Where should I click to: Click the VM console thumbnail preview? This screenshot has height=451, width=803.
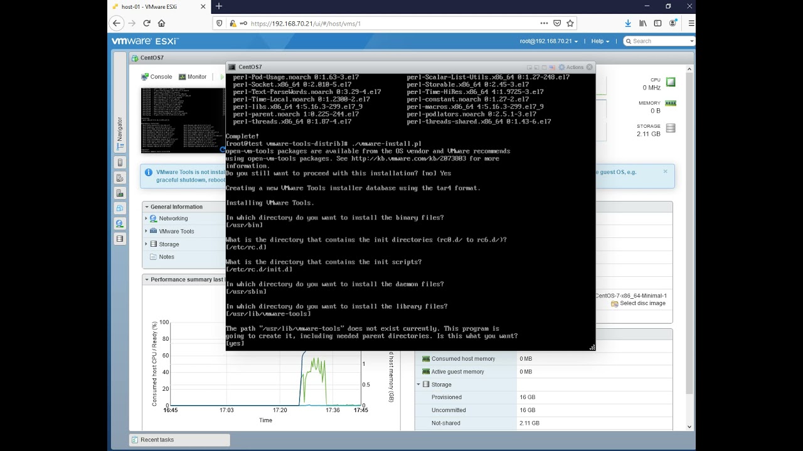(x=183, y=120)
